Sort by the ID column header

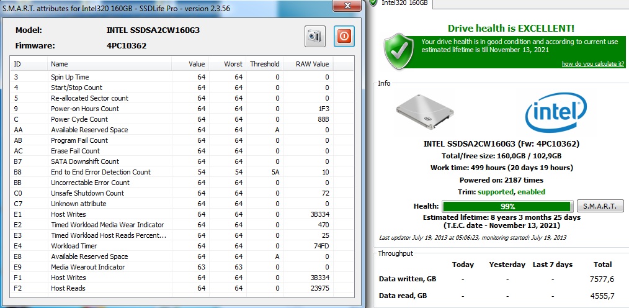(x=29, y=64)
